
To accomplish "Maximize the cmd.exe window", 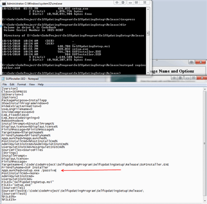I will (136, 3).
